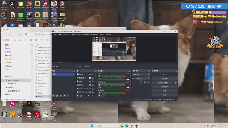
Task: Remove selected scene with trash icon
Action: click(57, 96)
